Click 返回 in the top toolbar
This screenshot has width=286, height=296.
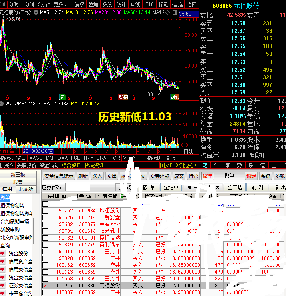[x=192, y=4]
